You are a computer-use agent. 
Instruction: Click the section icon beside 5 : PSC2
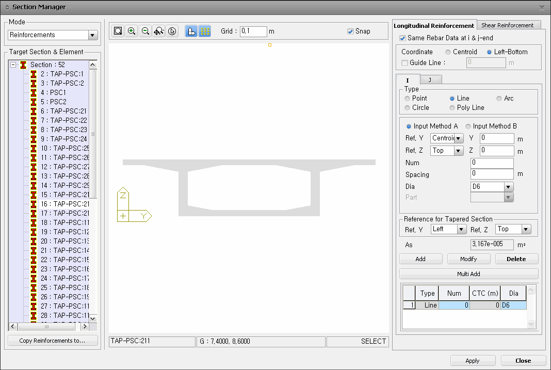tap(34, 102)
